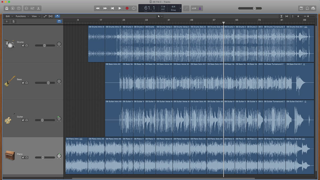Open the Note Pad panel
This screenshot has height=180, width=320.
click(301, 8)
